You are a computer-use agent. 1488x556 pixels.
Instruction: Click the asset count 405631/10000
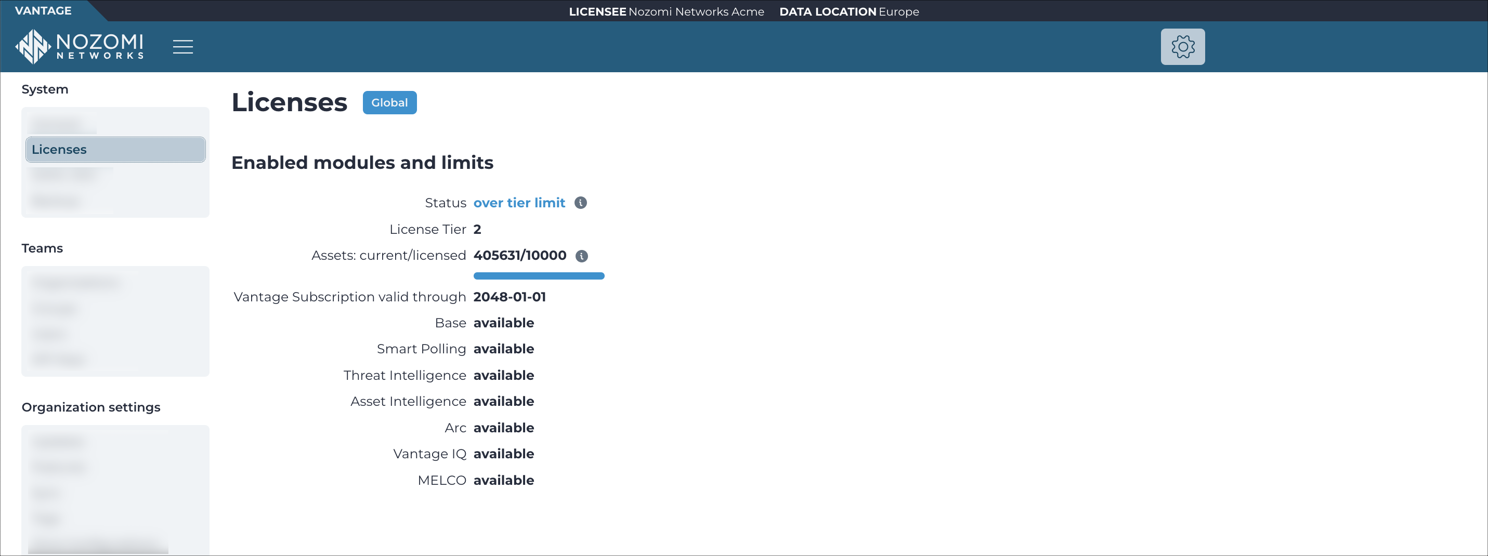click(x=519, y=255)
